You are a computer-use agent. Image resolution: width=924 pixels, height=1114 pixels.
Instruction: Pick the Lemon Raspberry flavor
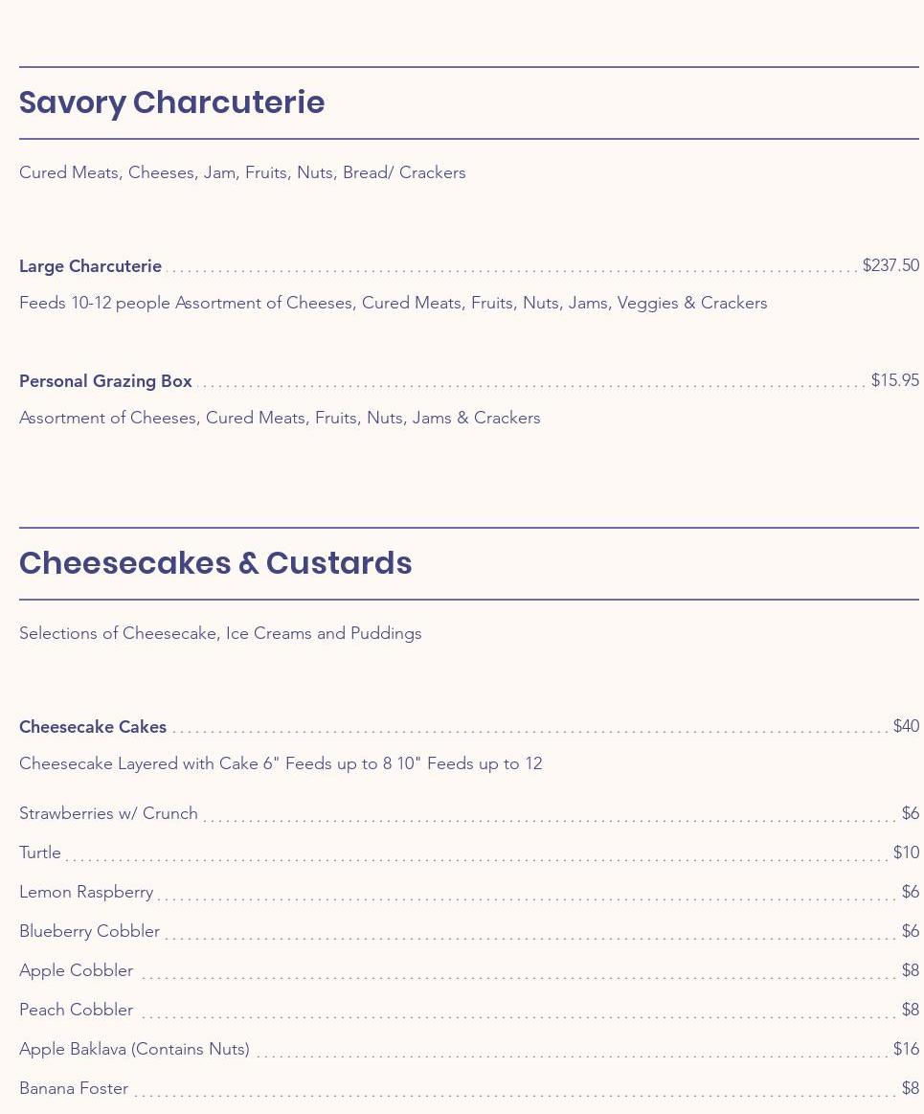(x=86, y=892)
